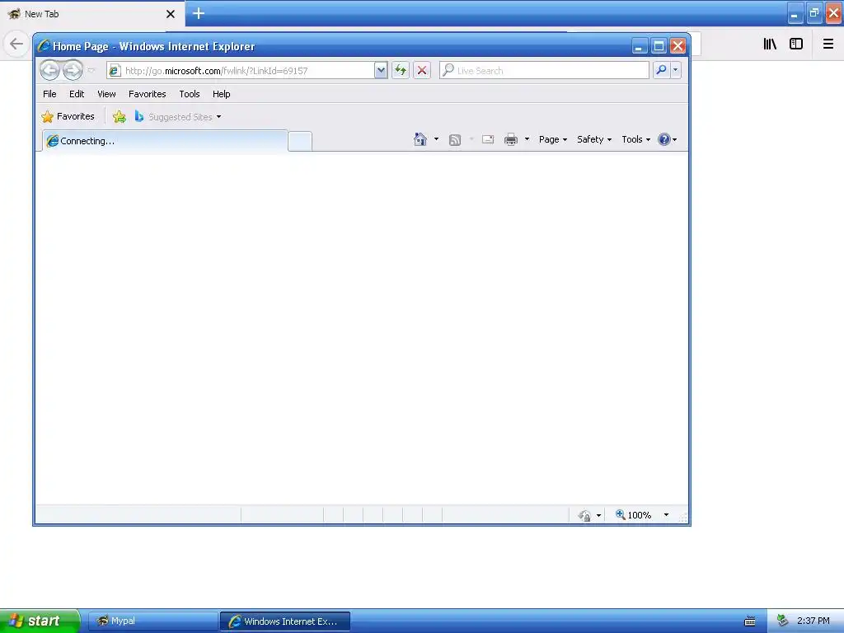
Task: Add to Favorites Bar star icon
Action: coord(120,116)
